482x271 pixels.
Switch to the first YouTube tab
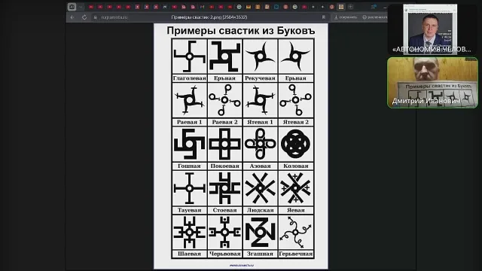coord(91,7)
